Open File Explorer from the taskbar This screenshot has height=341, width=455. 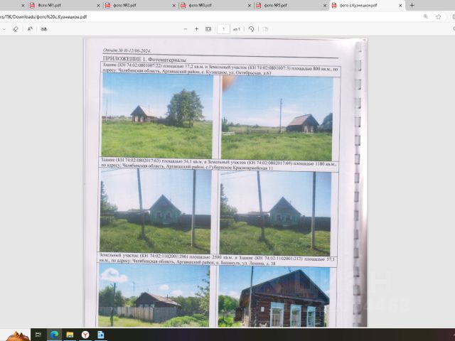70,335
